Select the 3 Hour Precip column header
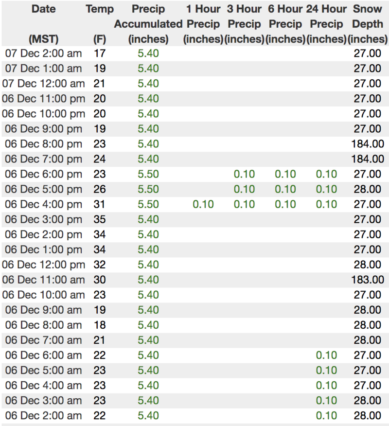 click(244, 23)
